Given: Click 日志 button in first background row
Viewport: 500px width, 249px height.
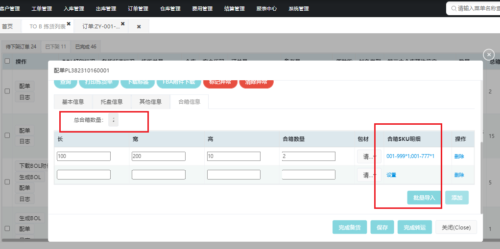Looking at the screenshot, I should tap(24, 97).
